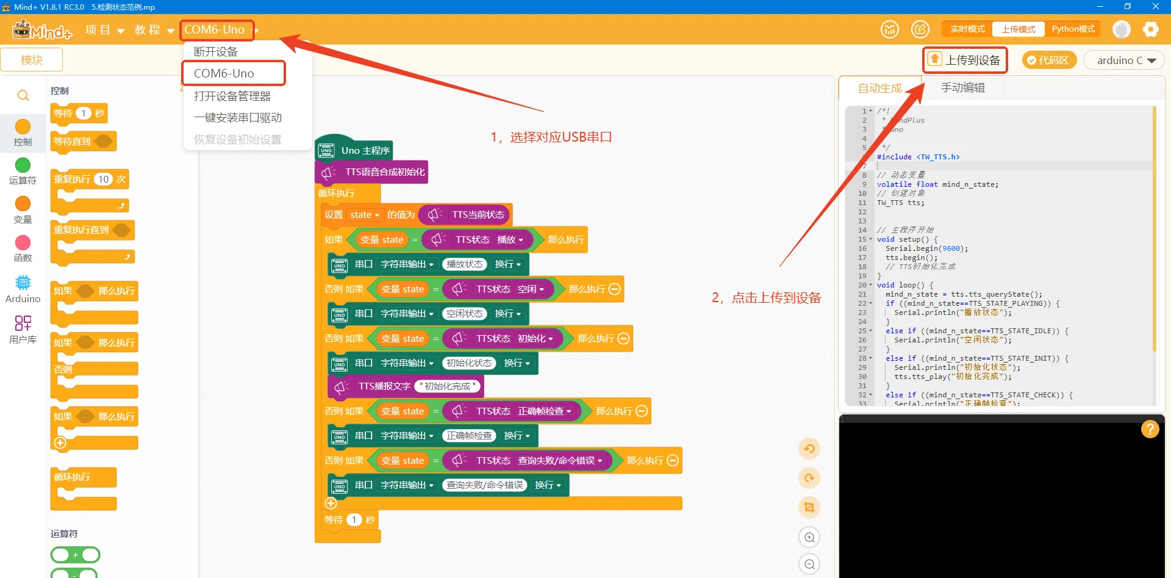Open settings gear in top bar

tap(1150, 29)
